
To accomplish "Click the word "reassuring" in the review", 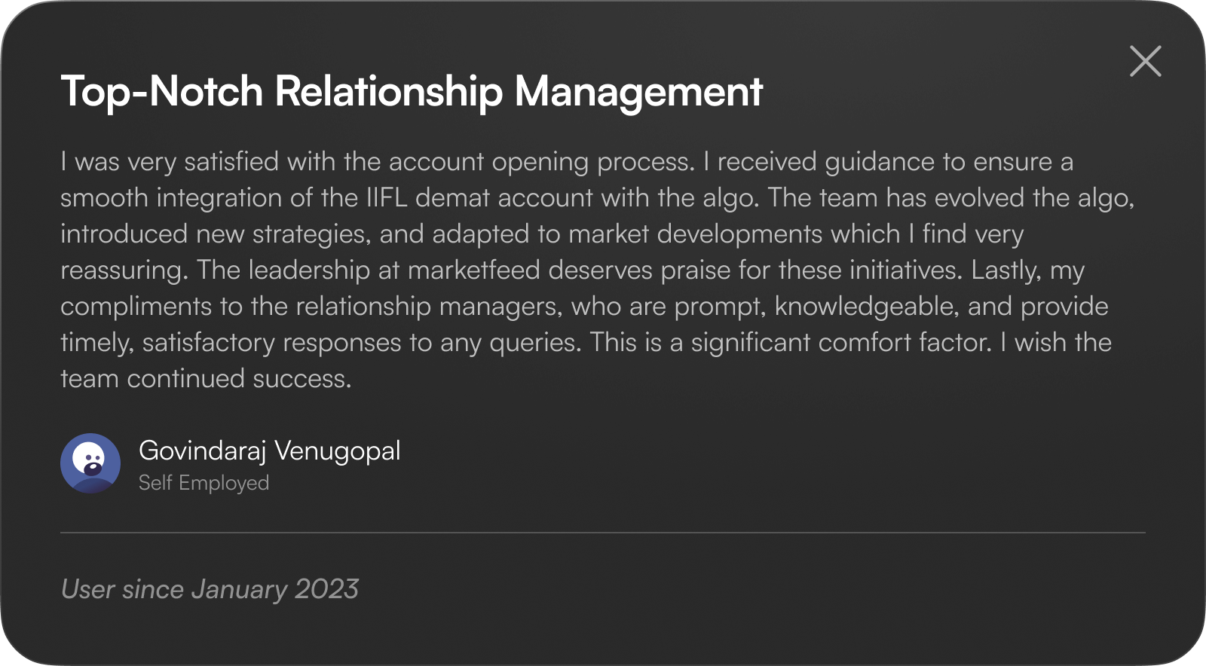I will 122,270.
